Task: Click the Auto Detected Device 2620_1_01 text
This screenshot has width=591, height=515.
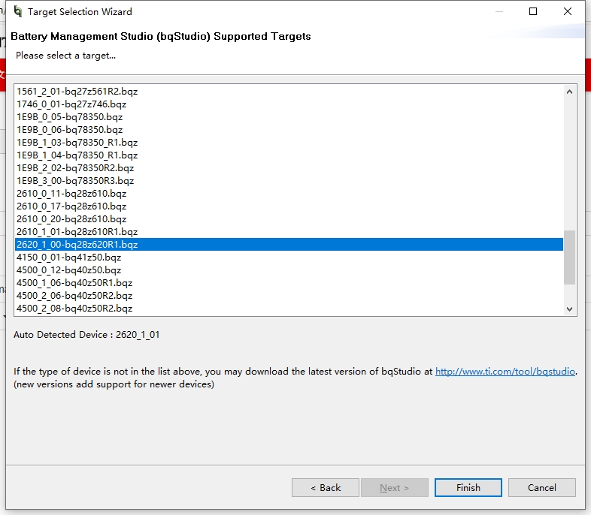Action: (86, 334)
